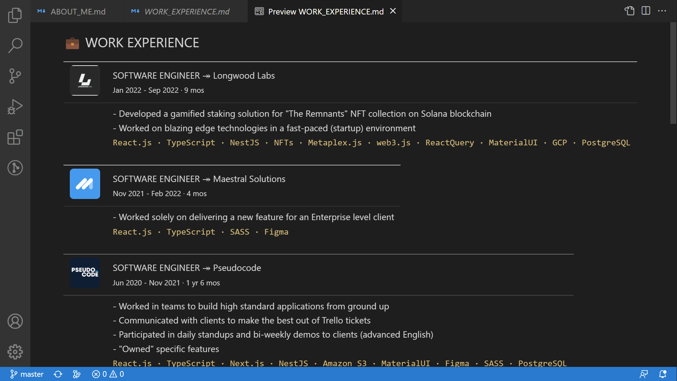Open the Explorer sidebar
Image resolution: width=677 pixels, height=381 pixels.
click(x=15, y=15)
